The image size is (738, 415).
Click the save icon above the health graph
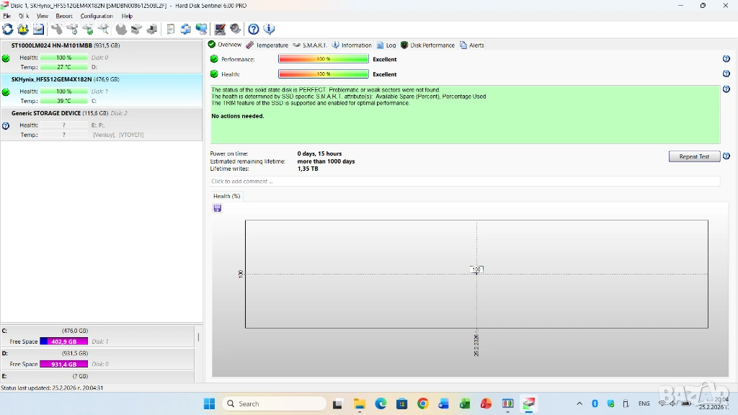218,208
